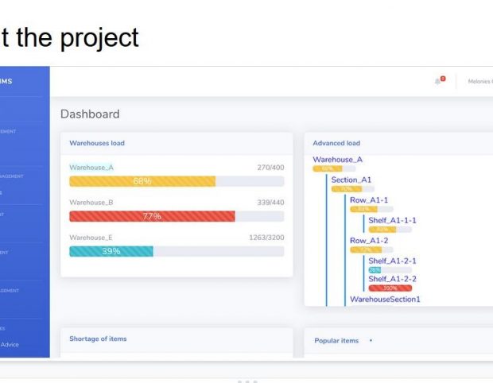The height and width of the screenshot is (383, 493).
Task: Select the Warehouse_E label
Action: tap(91, 238)
